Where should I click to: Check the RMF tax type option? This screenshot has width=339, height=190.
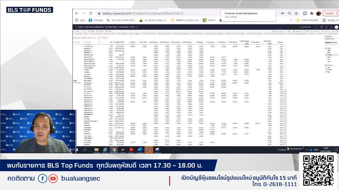(x=326, y=57)
